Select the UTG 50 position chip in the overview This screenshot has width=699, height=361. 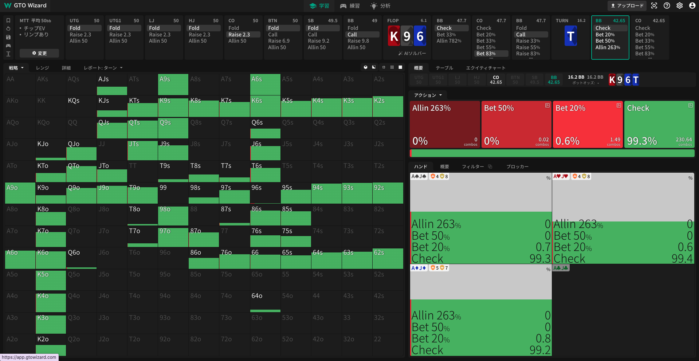419,80
